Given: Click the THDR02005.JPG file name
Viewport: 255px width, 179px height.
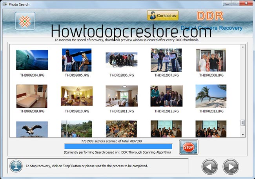Looking at the screenshot, I should (77, 75).
